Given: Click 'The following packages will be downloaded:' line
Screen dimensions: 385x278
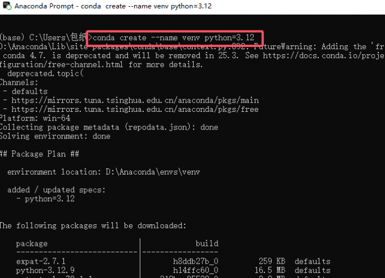Looking at the screenshot, I should click(x=93, y=225).
